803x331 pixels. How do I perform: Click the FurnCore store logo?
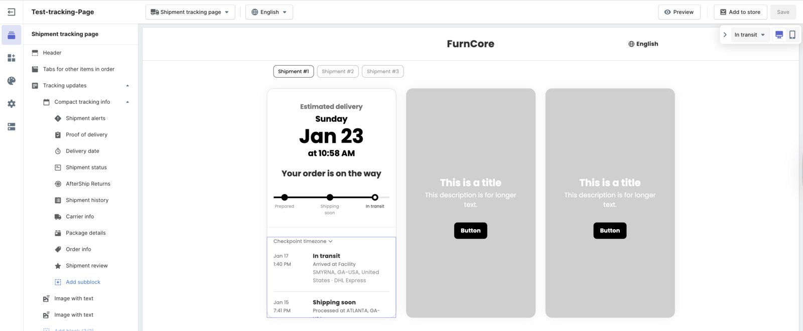(471, 44)
